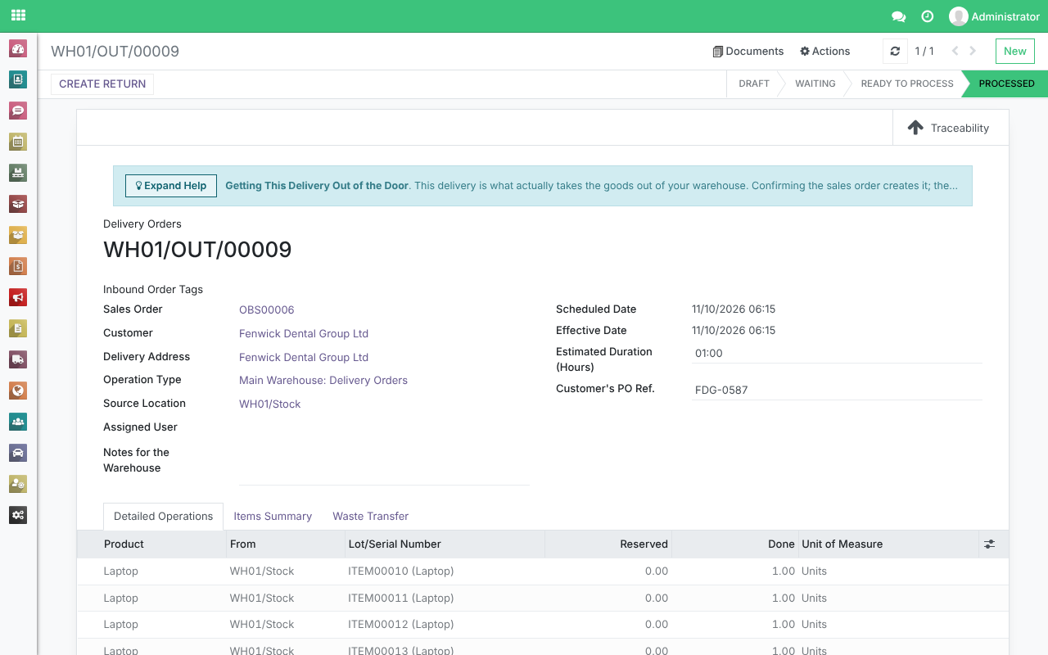
Task: Open the car fleet sidebar icon
Action: 18,453
